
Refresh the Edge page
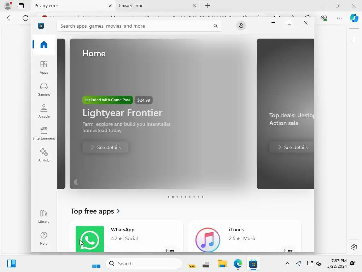25,18
